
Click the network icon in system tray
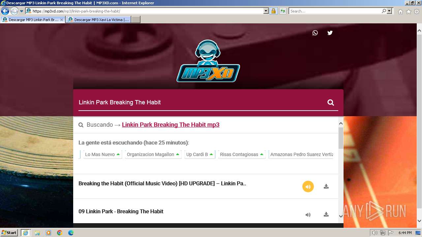click(383, 233)
